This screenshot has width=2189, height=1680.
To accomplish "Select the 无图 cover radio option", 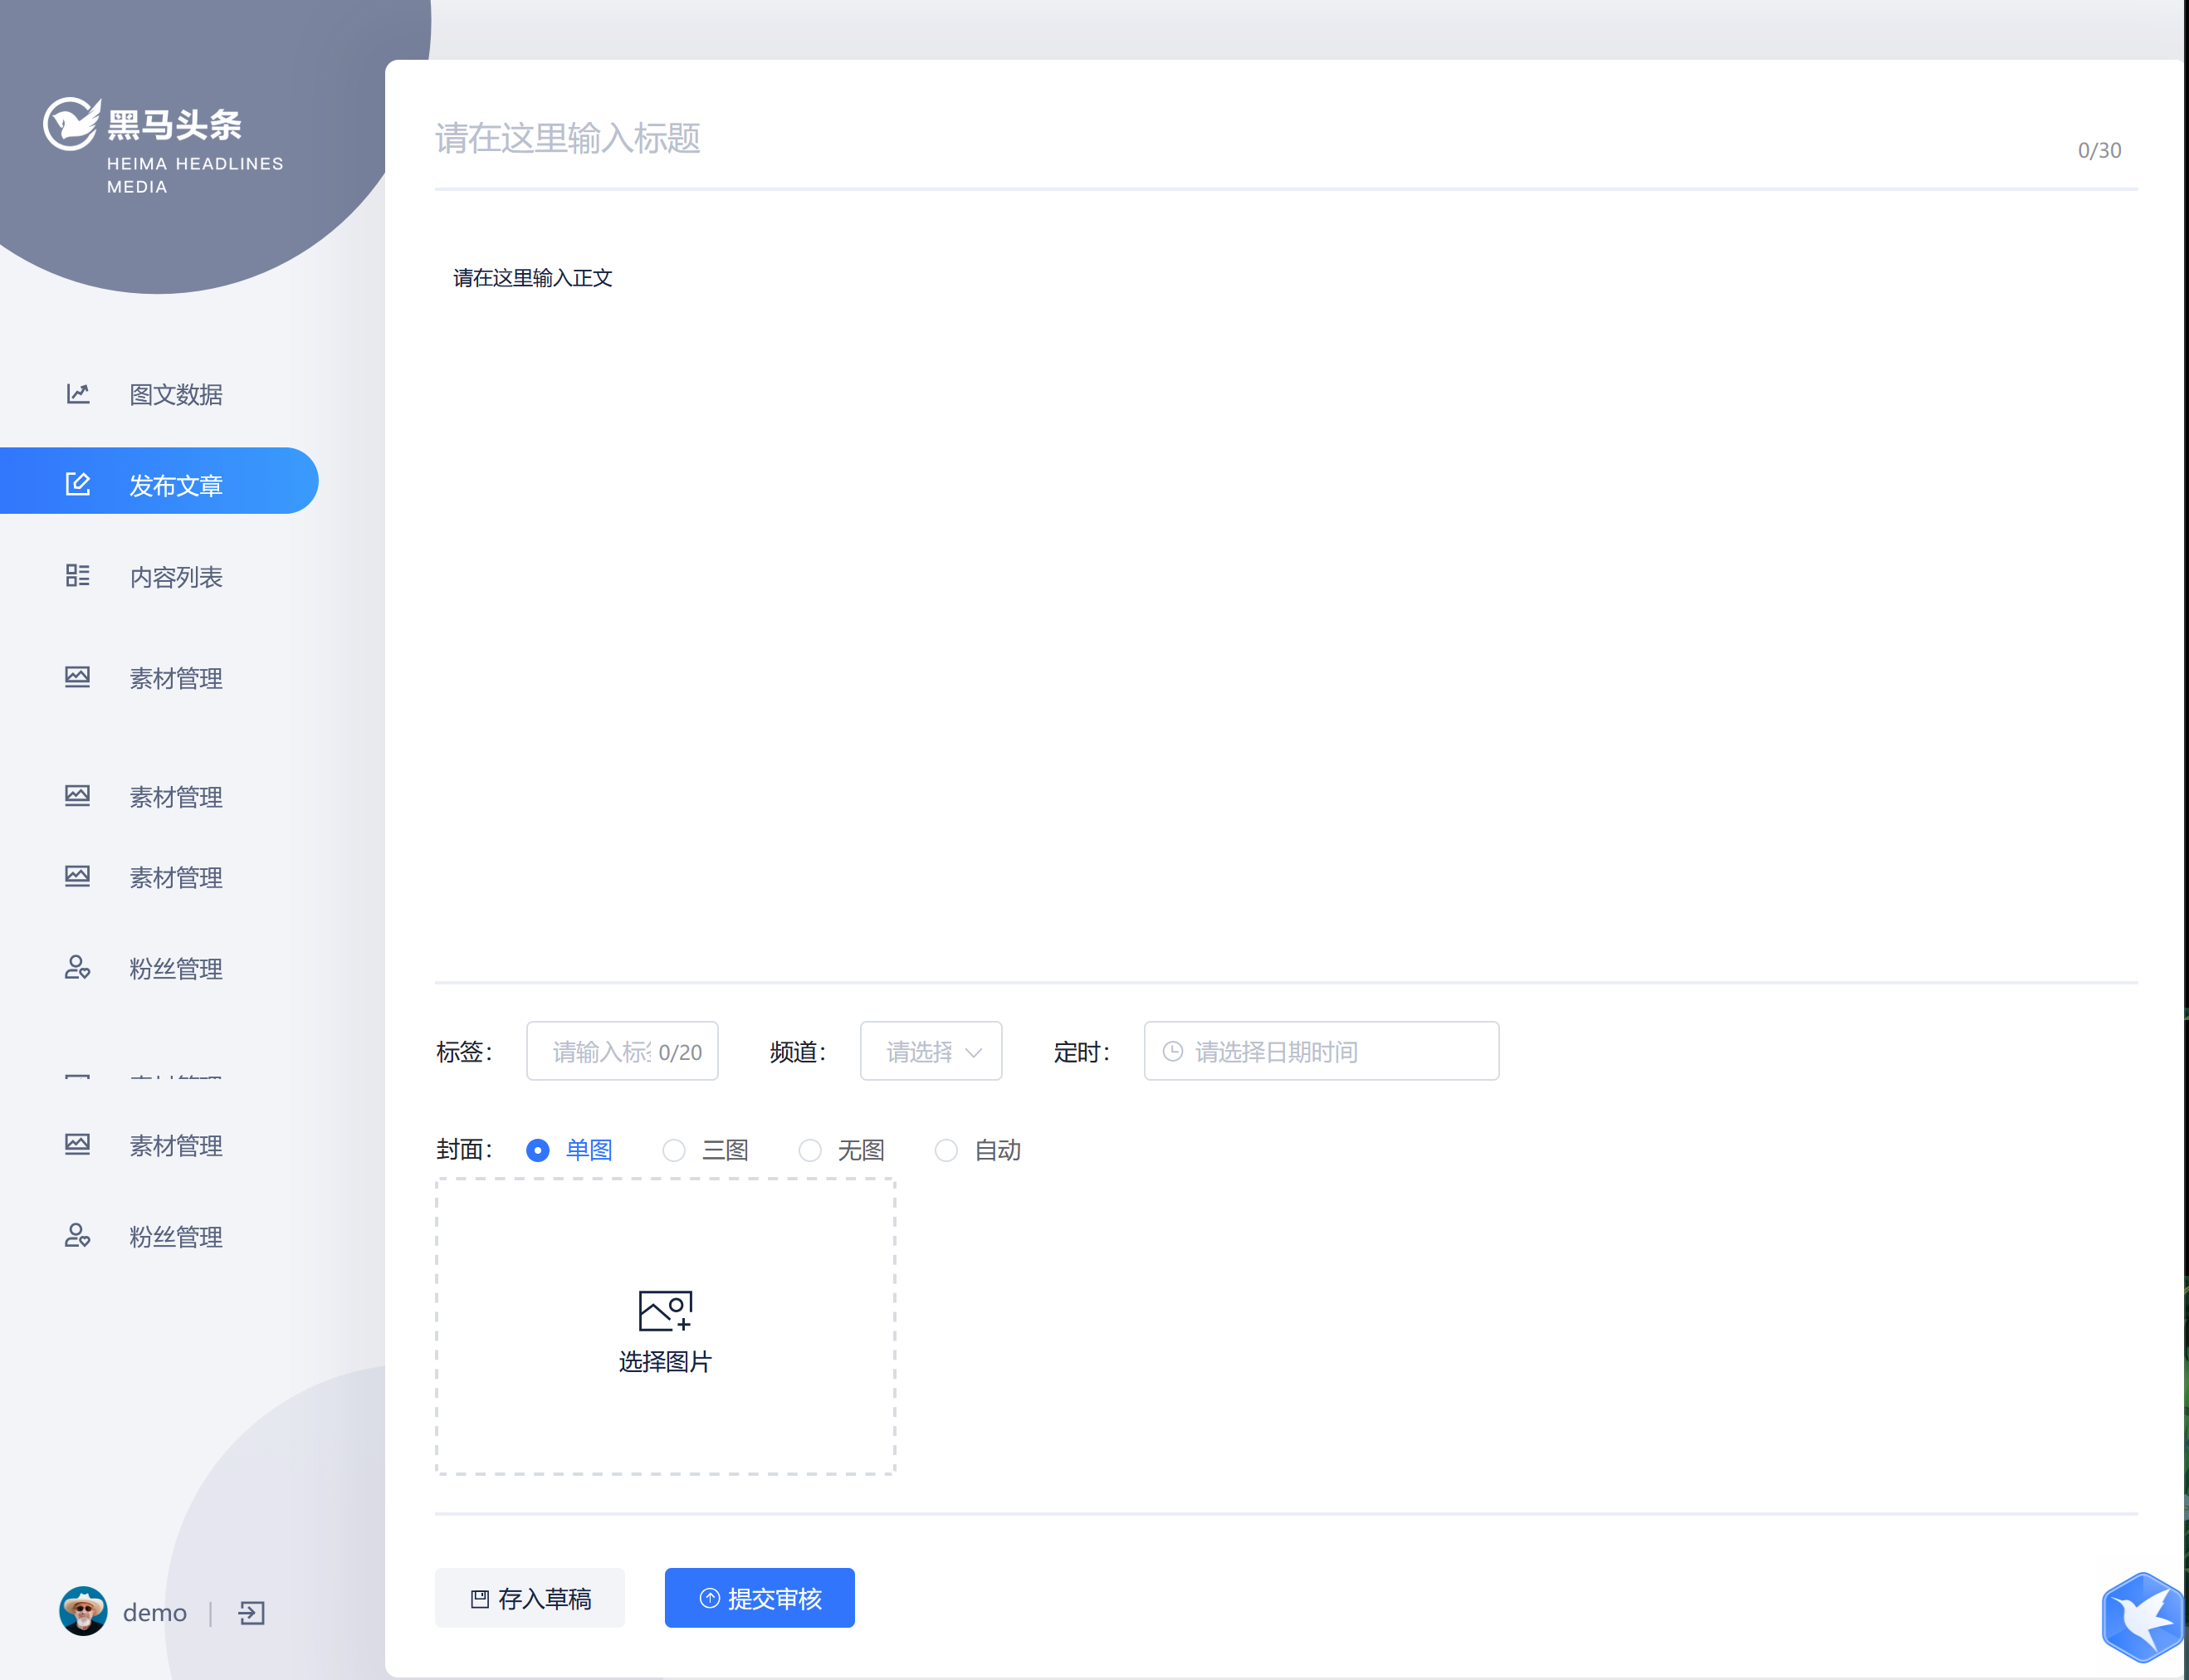I will (x=810, y=1150).
